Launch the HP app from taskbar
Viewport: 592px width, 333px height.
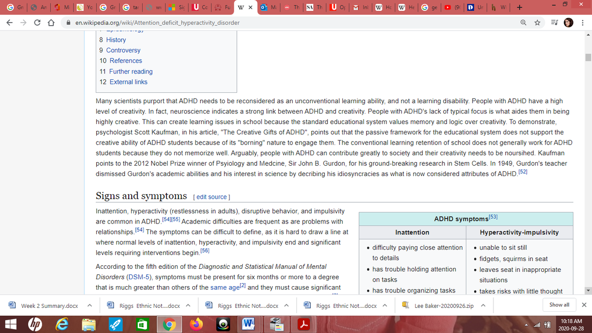pos(36,324)
